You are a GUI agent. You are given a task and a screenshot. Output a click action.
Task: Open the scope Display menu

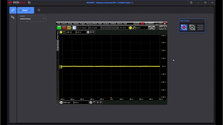pyautogui.click(x=76, y=24)
